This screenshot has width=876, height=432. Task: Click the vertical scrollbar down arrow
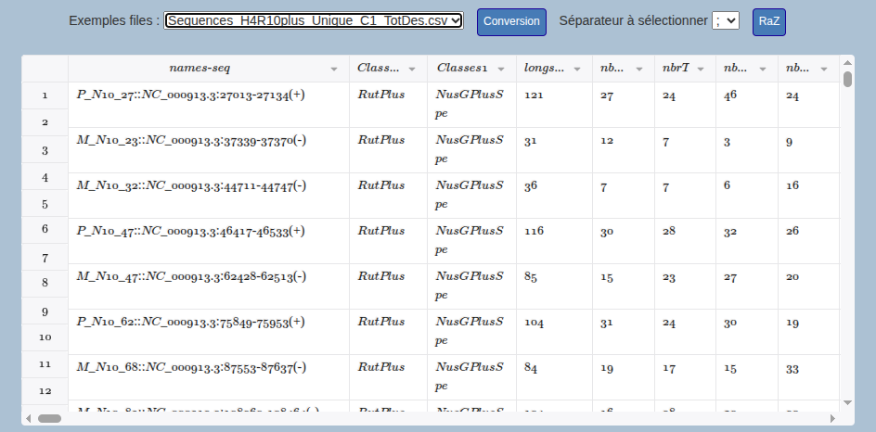click(x=847, y=402)
